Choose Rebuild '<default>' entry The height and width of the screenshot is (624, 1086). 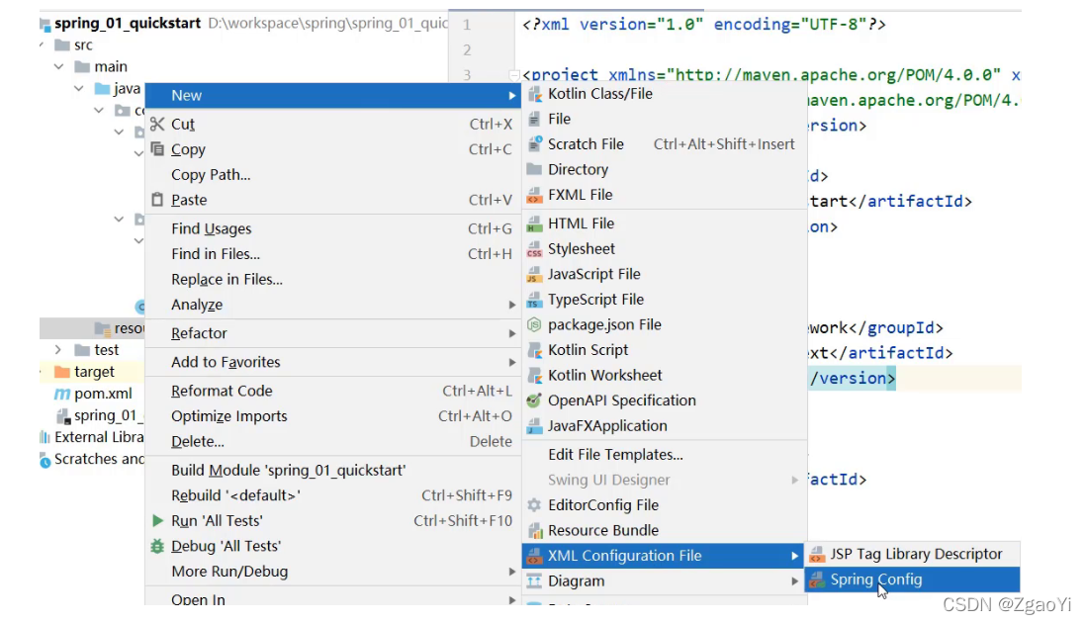[x=333, y=495]
